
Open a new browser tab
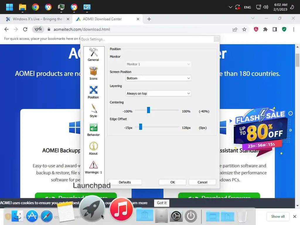(149, 19)
